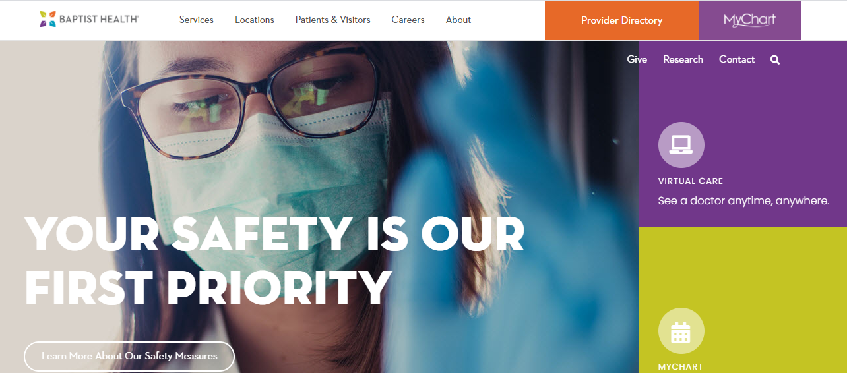Open the purple MyChart header button
This screenshot has height=373, width=847.
tap(750, 20)
